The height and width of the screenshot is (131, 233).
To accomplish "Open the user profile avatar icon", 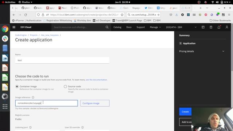I will pos(227,27).
